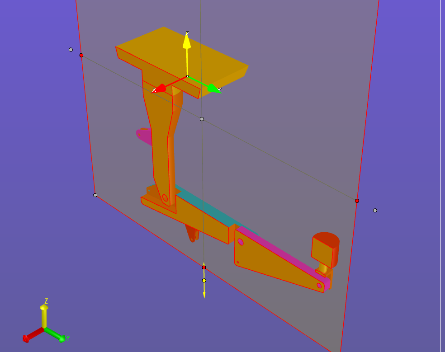
Task: Click red handle on plane's bottom edge
Action: point(204,268)
